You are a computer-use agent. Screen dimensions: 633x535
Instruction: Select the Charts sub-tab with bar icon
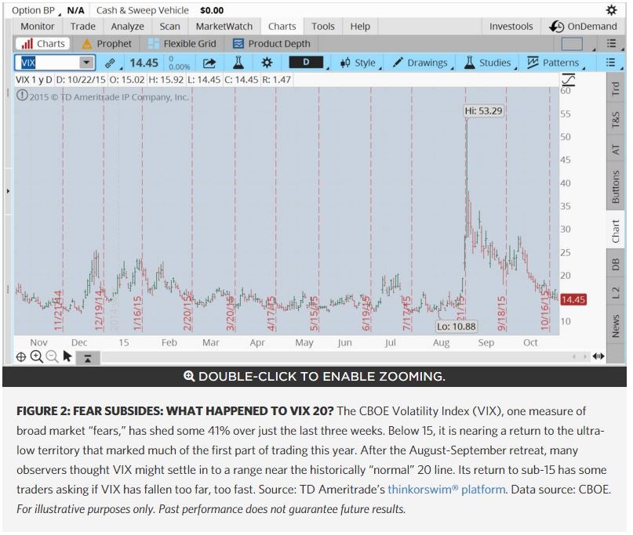tap(43, 44)
